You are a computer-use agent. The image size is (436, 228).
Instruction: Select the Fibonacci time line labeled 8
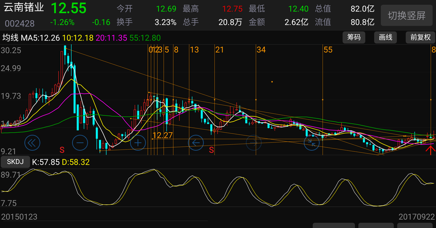[176, 50]
